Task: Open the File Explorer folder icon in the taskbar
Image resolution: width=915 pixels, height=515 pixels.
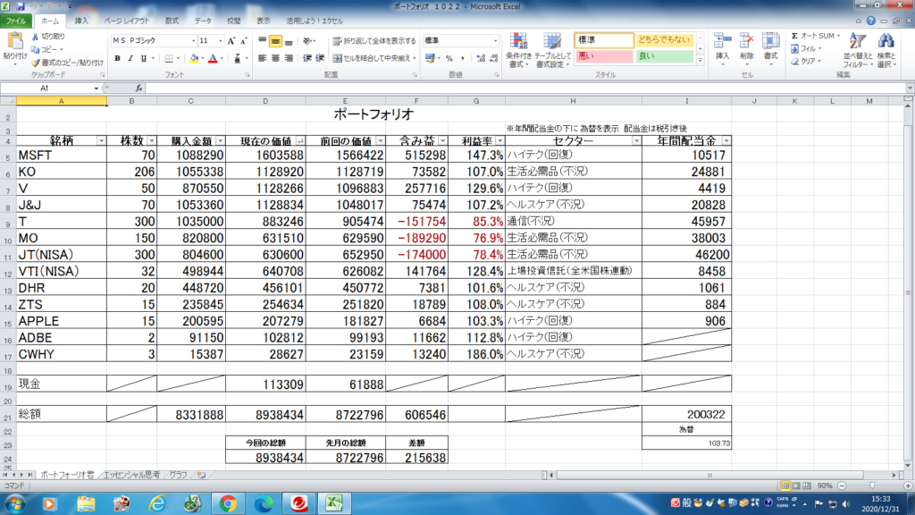Action: point(86,503)
